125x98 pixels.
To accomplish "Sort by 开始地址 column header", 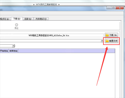I will (4, 51).
